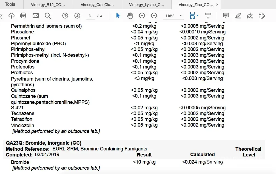Click the page number input field
This screenshot has width=276, height=174.
point(90,16)
